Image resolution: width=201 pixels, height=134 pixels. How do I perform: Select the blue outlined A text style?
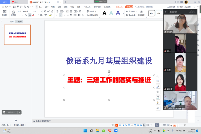[x=118, y=13]
